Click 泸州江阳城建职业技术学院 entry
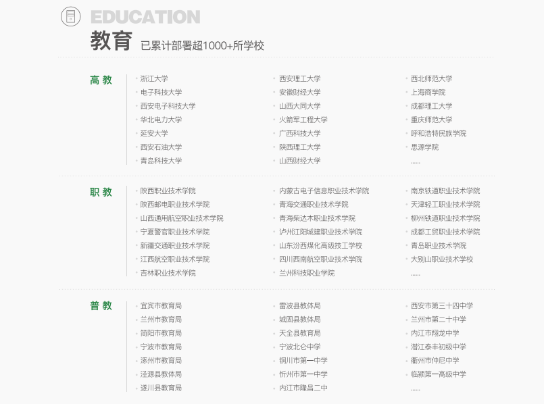544x404 pixels. 320,232
